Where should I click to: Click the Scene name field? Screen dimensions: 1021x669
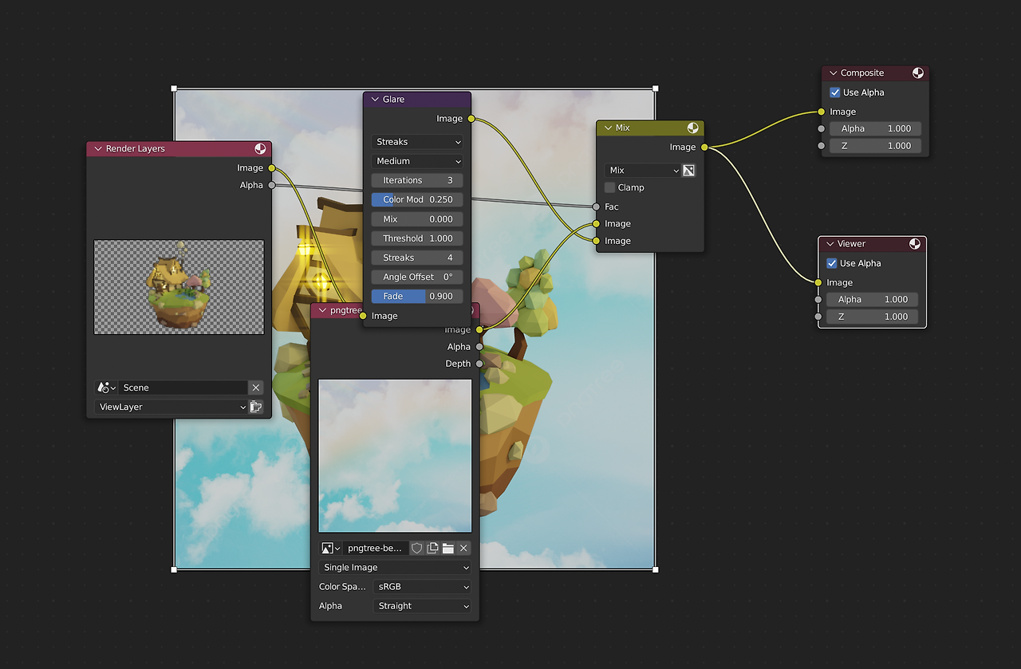[x=183, y=388]
